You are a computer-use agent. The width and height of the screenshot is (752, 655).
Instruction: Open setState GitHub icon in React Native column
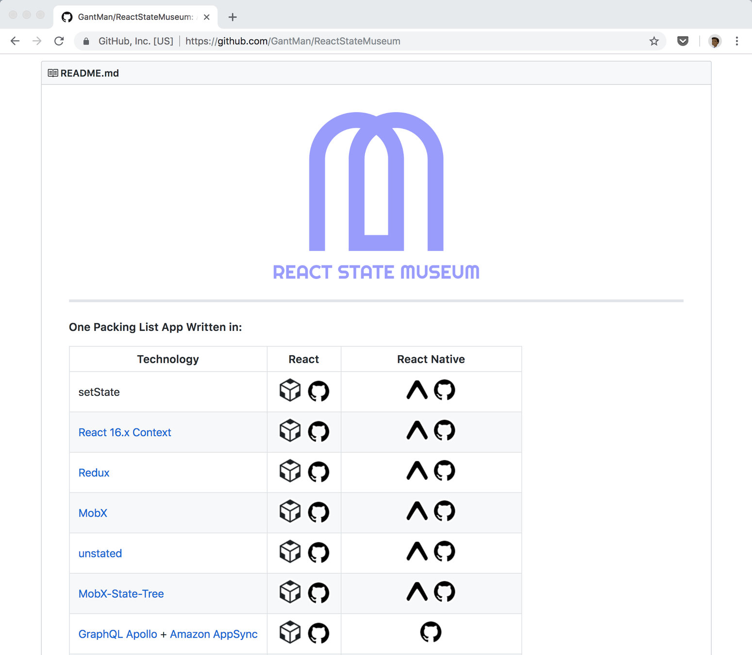(x=445, y=390)
